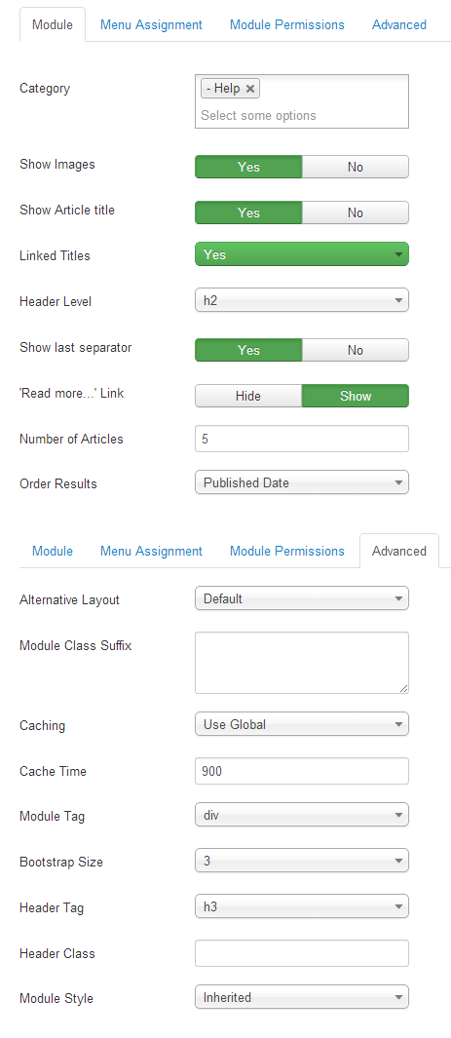Open the Linked Titles dropdown

click(302, 254)
